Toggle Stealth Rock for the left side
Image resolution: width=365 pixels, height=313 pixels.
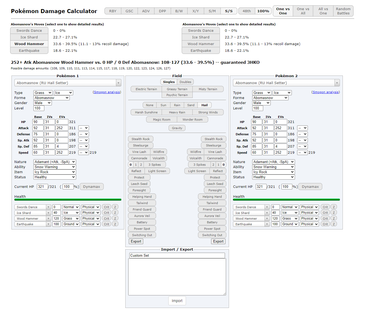(x=141, y=139)
